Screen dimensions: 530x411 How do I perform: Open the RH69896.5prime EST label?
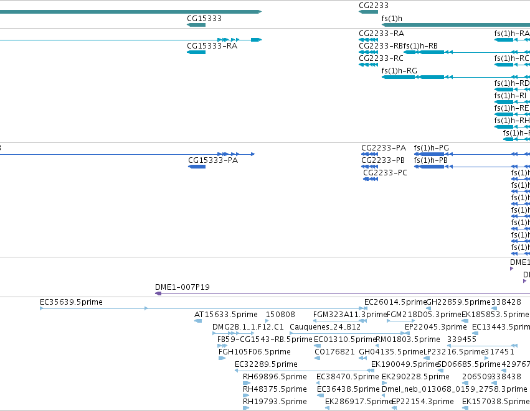click(275, 377)
